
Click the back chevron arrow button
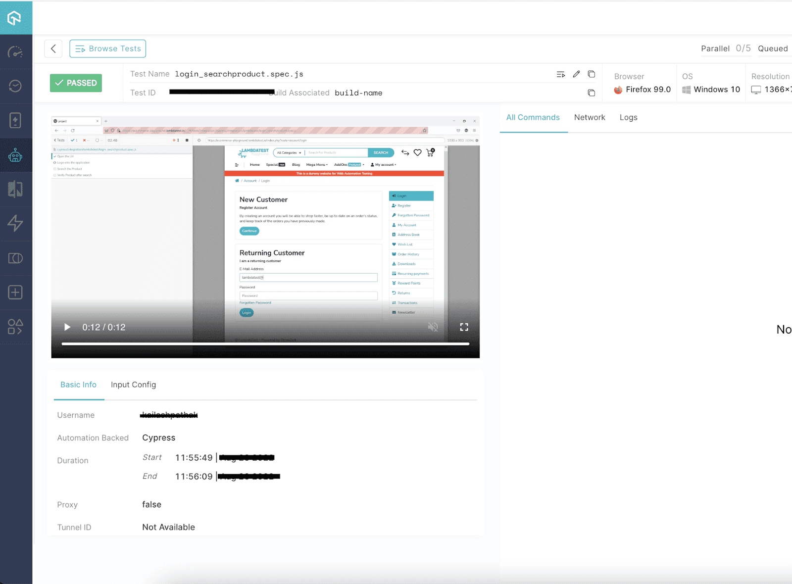53,49
